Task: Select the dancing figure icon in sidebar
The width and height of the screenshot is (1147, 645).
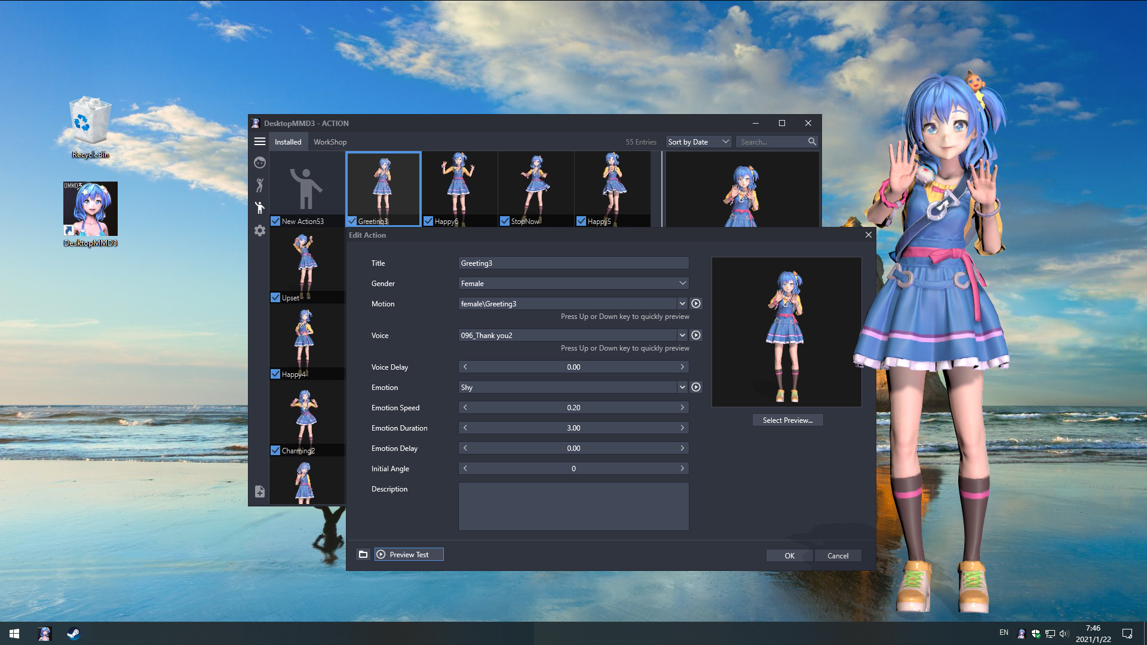Action: pyautogui.click(x=260, y=185)
